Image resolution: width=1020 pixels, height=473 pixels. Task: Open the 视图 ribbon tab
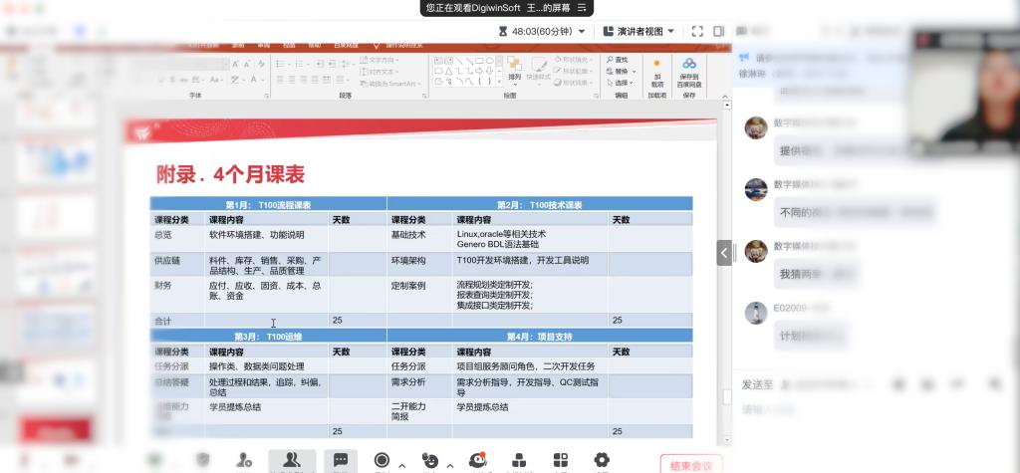pos(289,45)
